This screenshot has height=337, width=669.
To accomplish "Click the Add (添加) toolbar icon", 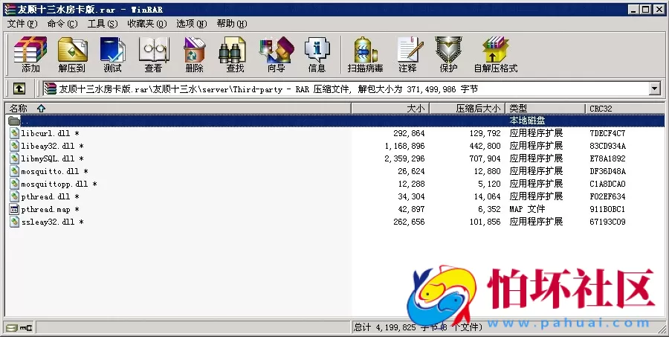I will point(30,54).
